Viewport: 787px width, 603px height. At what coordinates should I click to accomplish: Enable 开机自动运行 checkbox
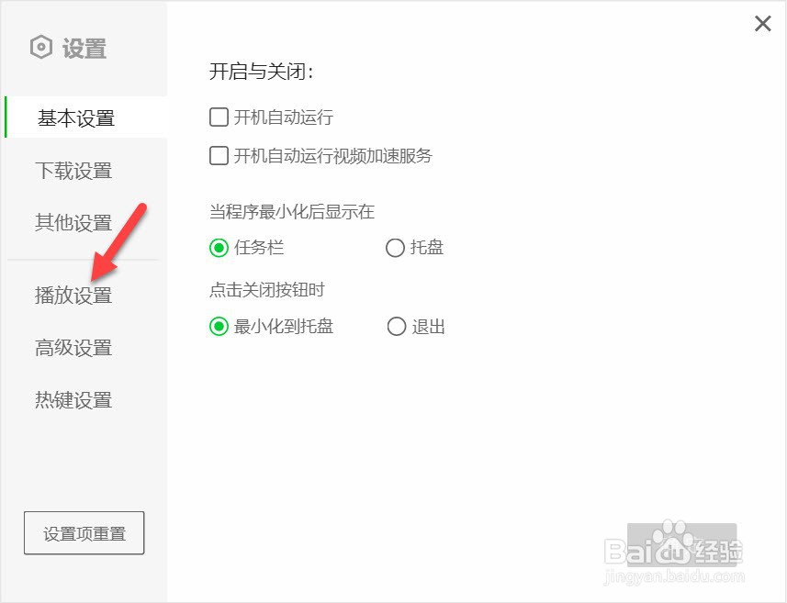click(219, 117)
